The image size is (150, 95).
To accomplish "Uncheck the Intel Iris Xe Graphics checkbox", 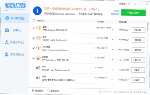I will click(x=34, y=38).
